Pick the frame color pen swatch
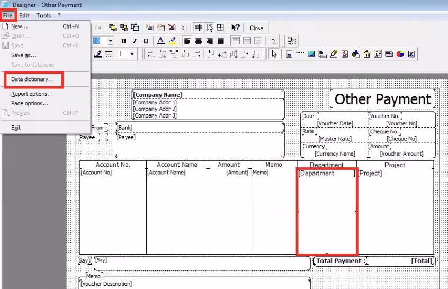 [98, 53]
